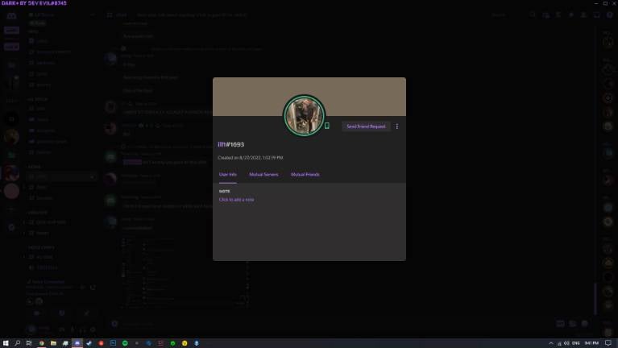Image resolution: width=618 pixels, height=348 pixels.
Task: Open Task View in the taskbar
Action: [29, 343]
